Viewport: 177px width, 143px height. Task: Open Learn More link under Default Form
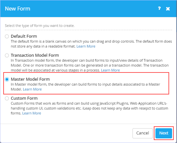coord(86,46)
